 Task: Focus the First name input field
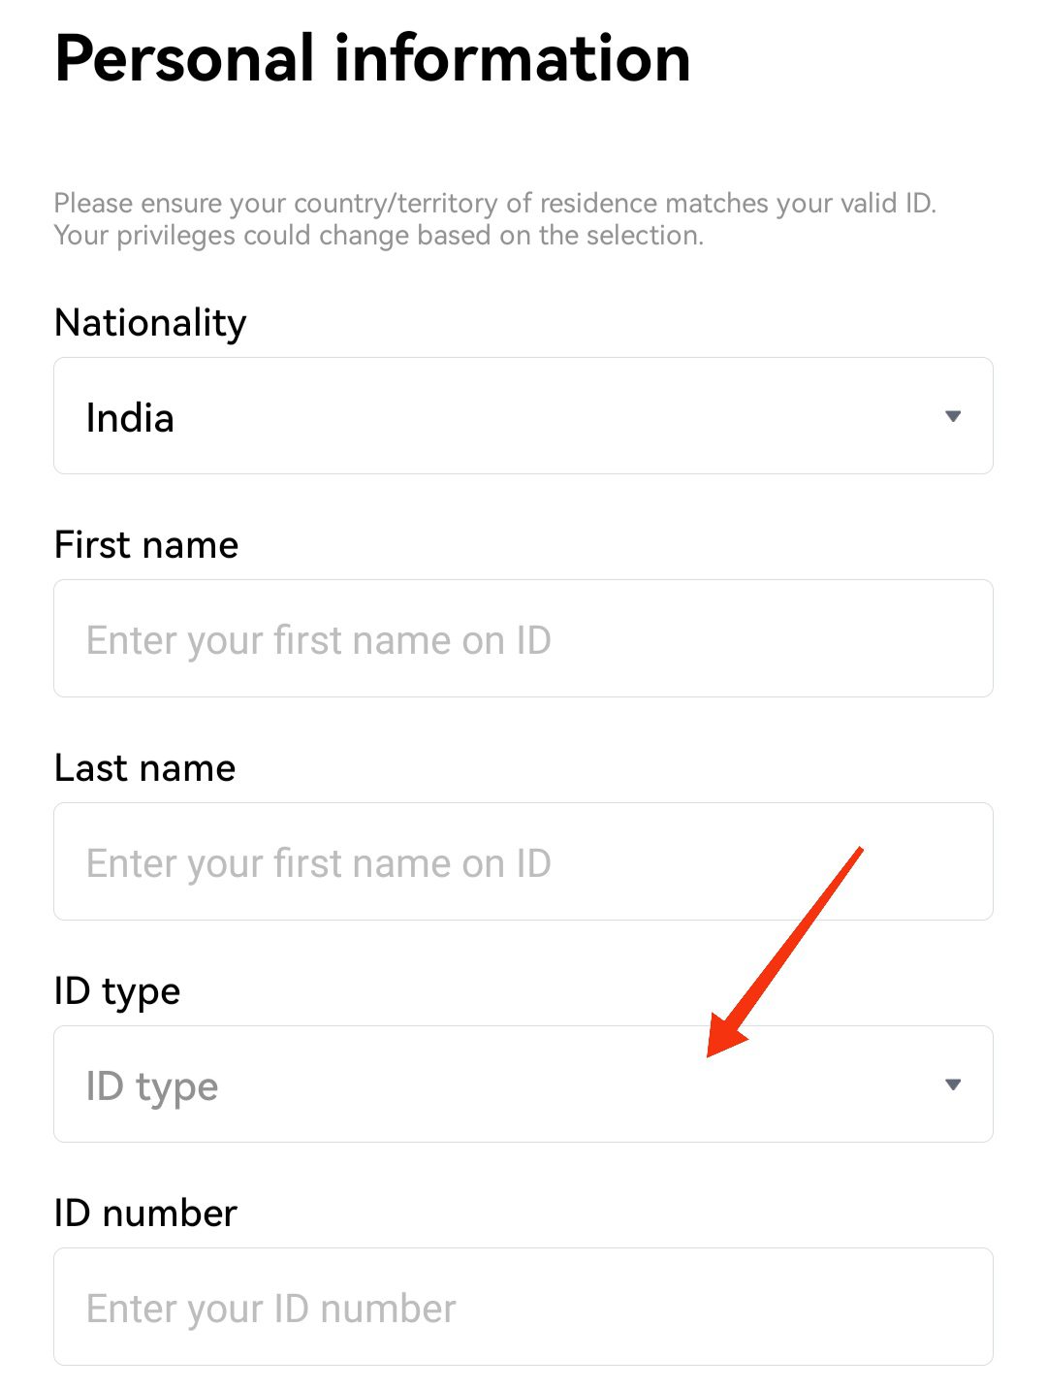[x=523, y=638]
